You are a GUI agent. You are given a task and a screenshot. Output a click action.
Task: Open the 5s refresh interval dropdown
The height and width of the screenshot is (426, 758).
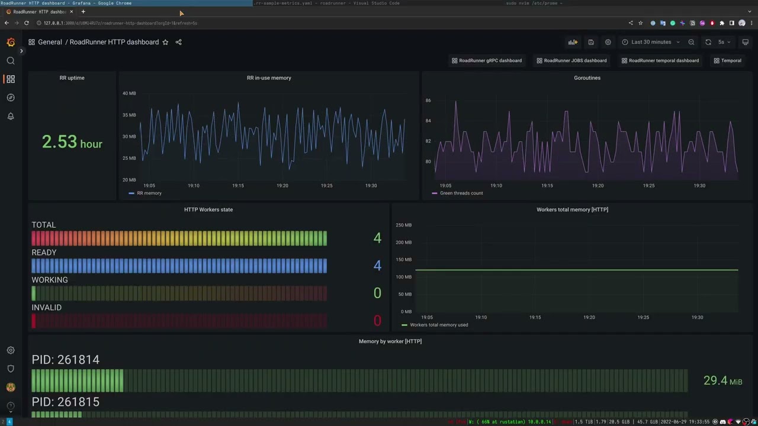pos(724,42)
